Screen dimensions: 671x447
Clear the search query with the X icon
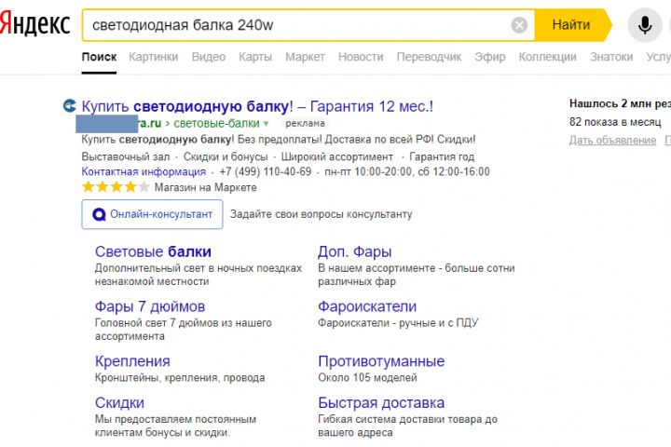tap(519, 25)
